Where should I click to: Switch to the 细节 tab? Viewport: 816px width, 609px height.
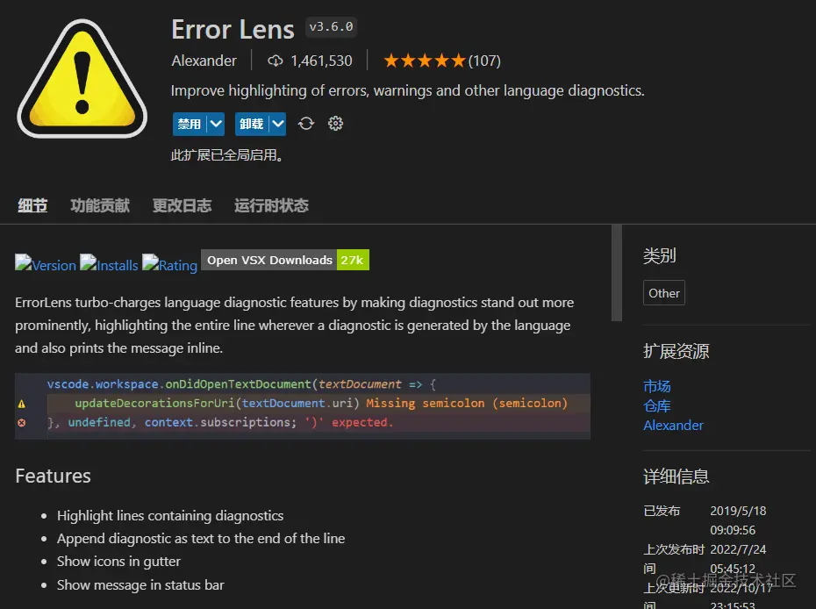point(32,205)
